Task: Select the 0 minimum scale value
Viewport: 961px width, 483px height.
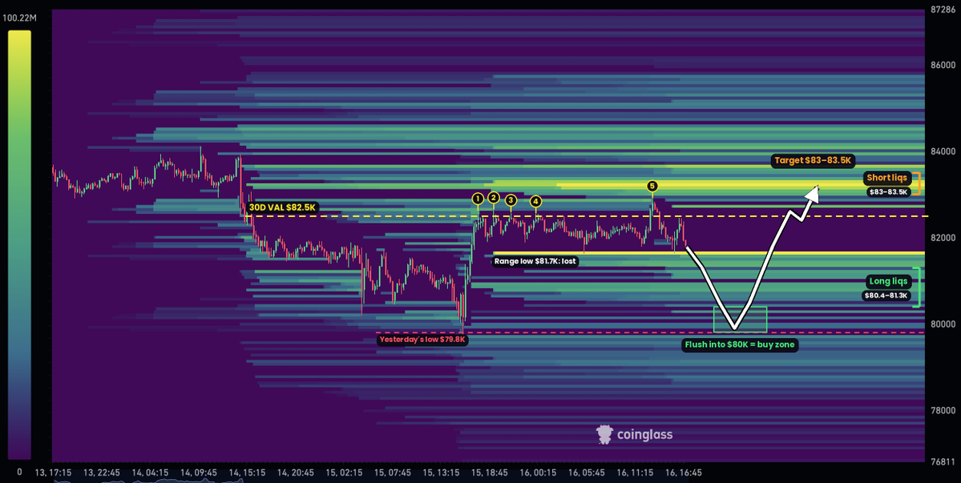Action: (x=19, y=472)
